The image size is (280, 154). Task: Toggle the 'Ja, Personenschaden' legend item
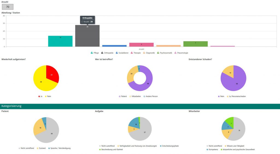point(235,96)
